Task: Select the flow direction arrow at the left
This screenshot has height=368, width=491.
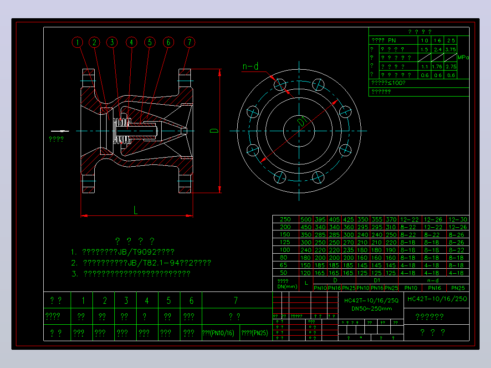Action: click(x=60, y=131)
